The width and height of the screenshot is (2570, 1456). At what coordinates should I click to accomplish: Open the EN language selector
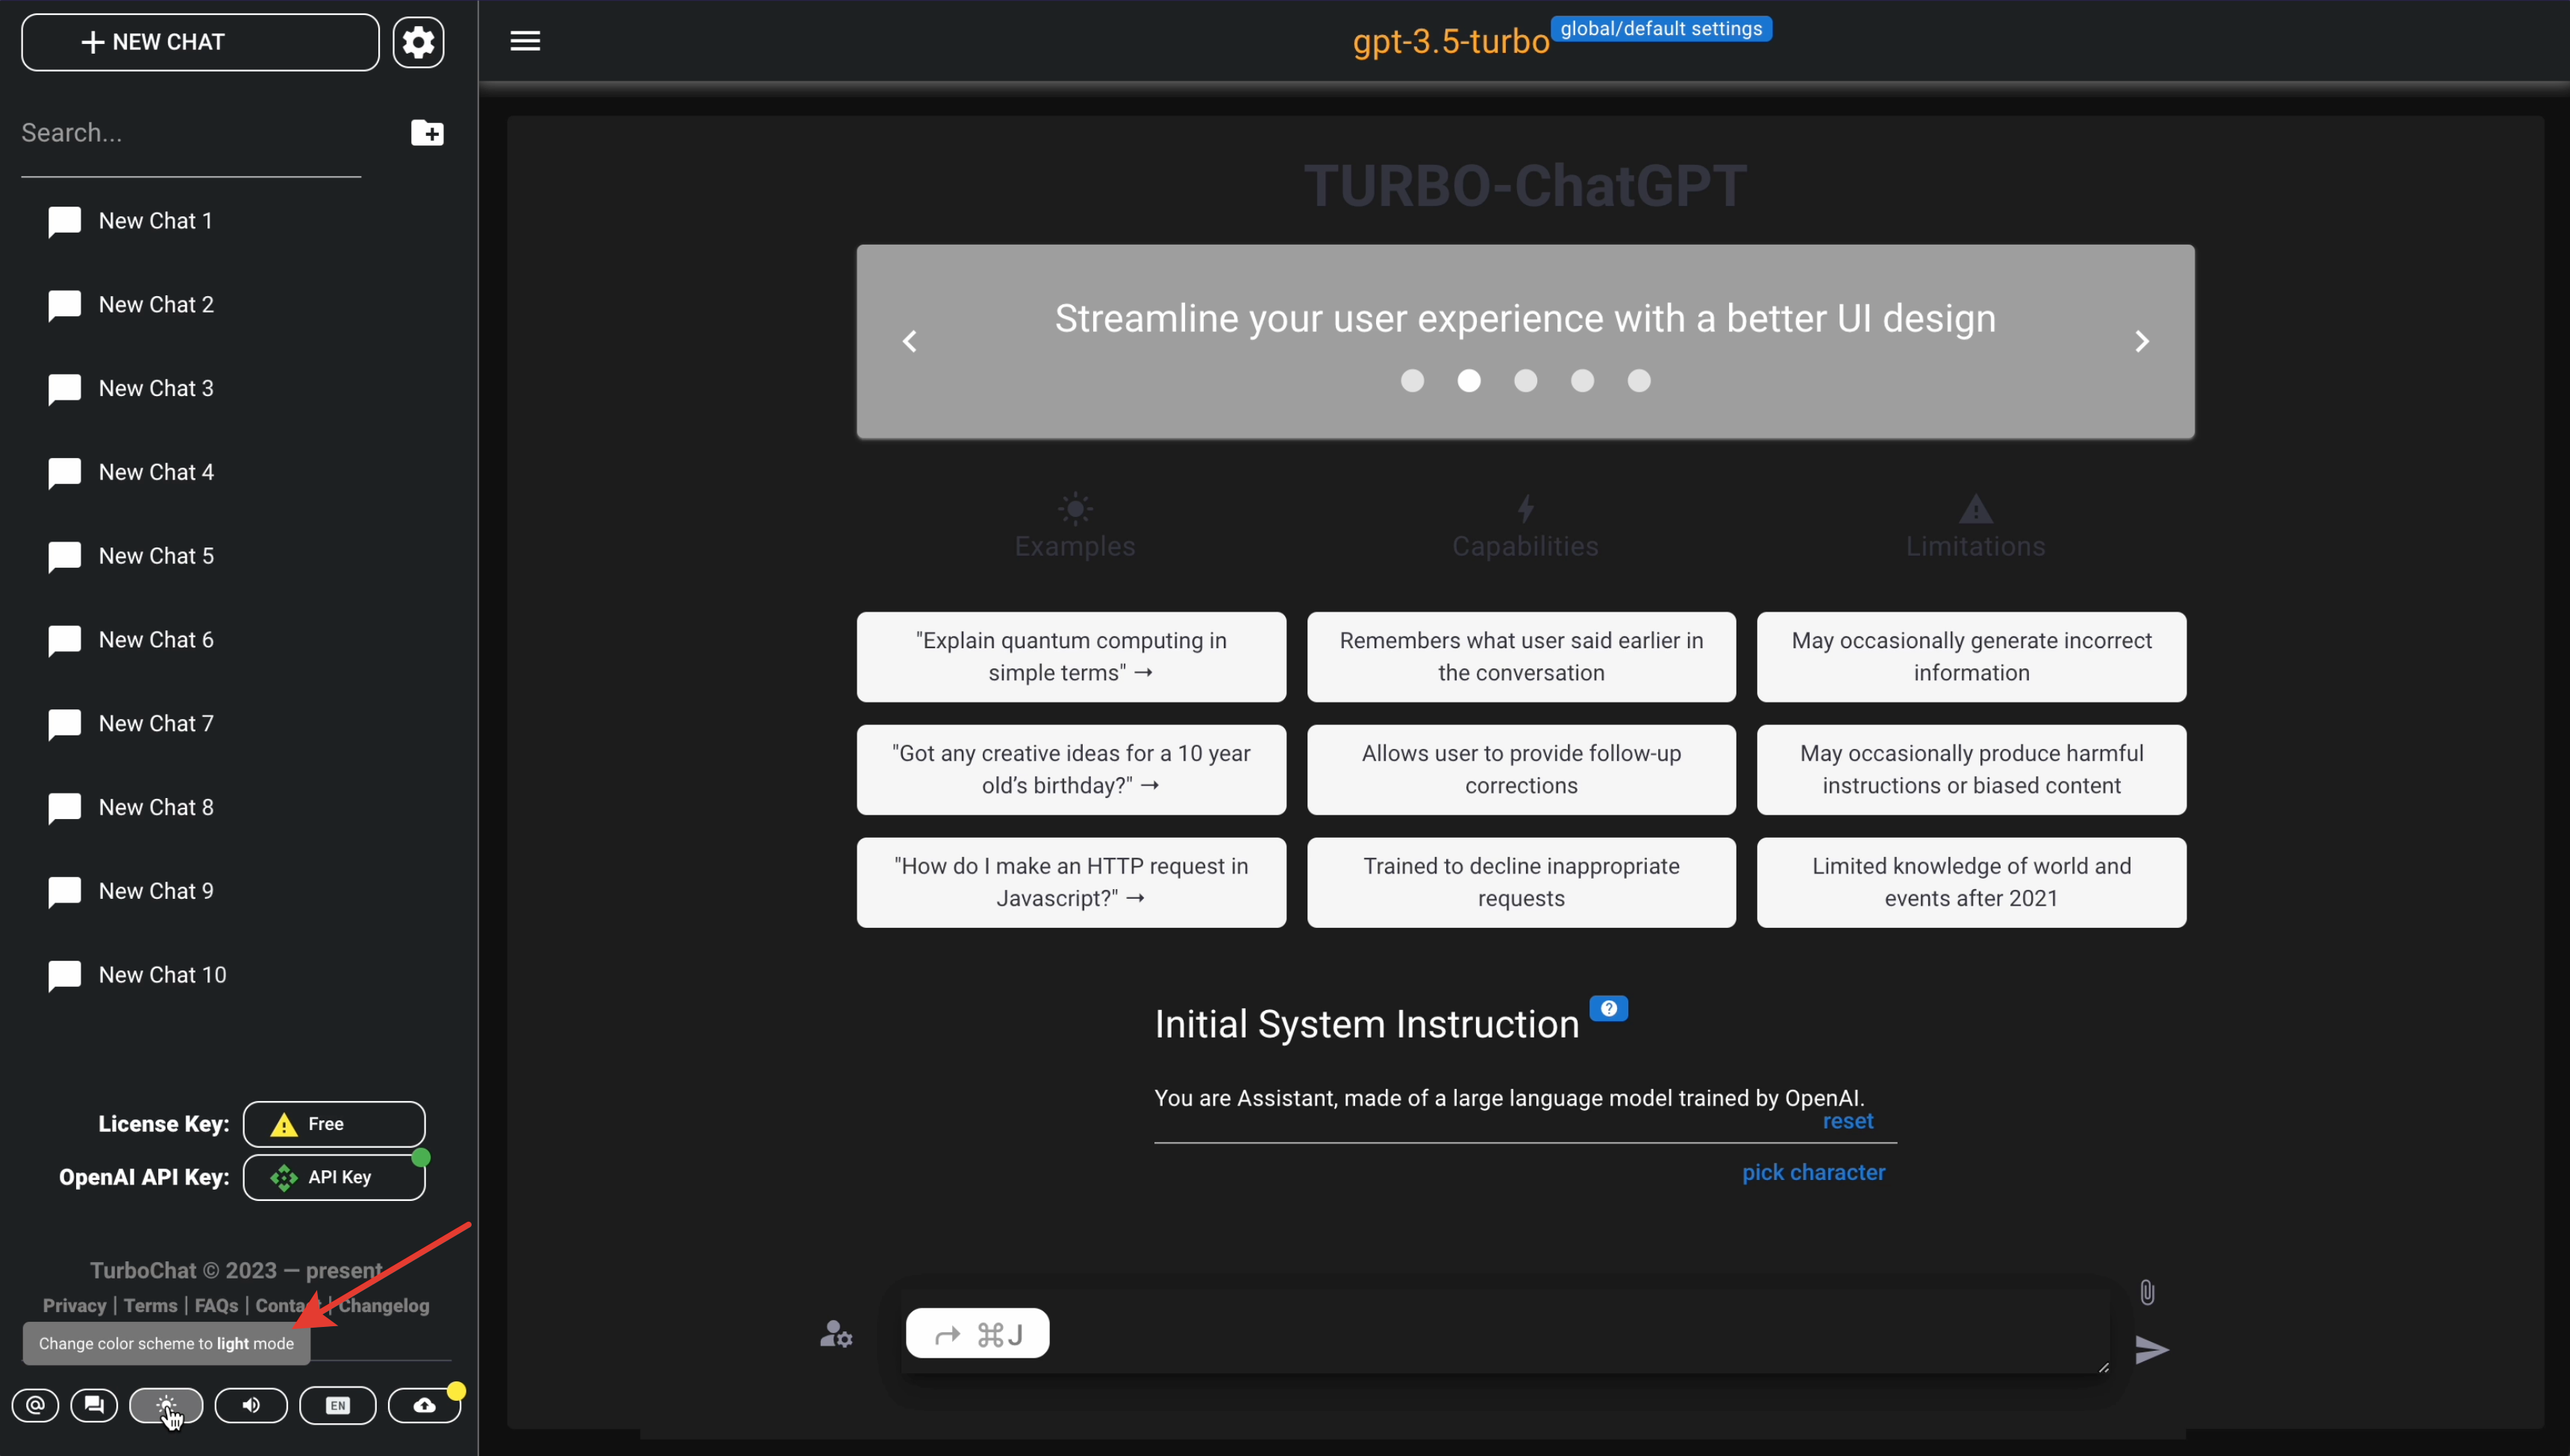[x=338, y=1405]
